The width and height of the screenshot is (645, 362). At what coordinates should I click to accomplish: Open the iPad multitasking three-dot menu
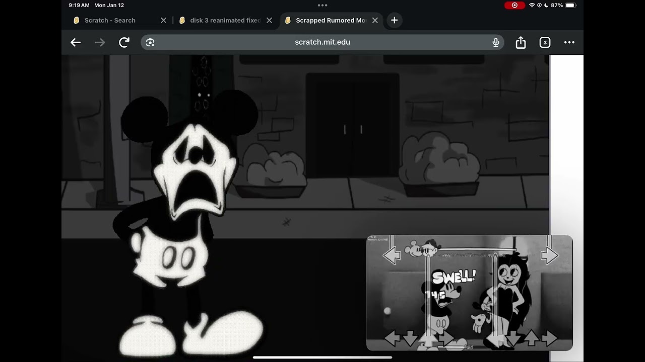322,5
